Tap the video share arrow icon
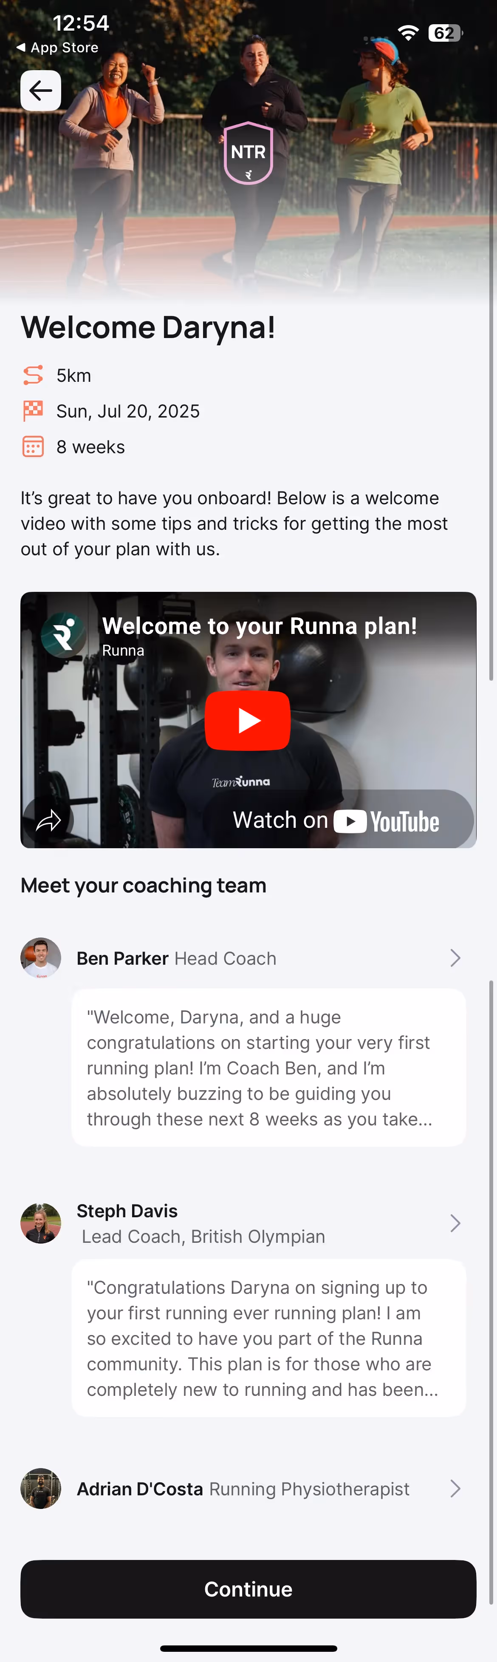The width and height of the screenshot is (497, 1662). [48, 820]
